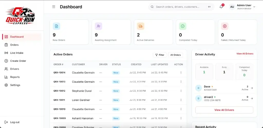Click the New Orders document icon
The height and width of the screenshot is (128, 263).
[x=56, y=26]
